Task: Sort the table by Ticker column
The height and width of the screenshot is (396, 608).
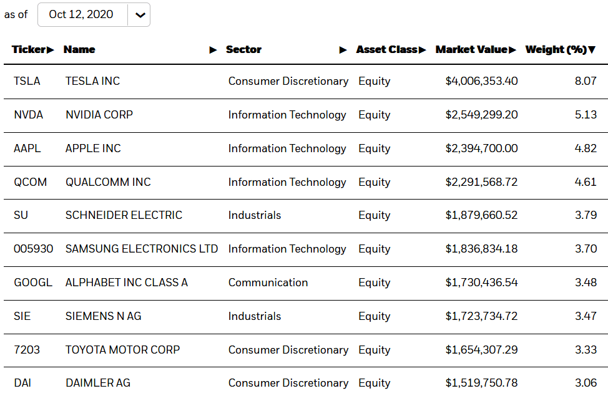Action: [50, 50]
